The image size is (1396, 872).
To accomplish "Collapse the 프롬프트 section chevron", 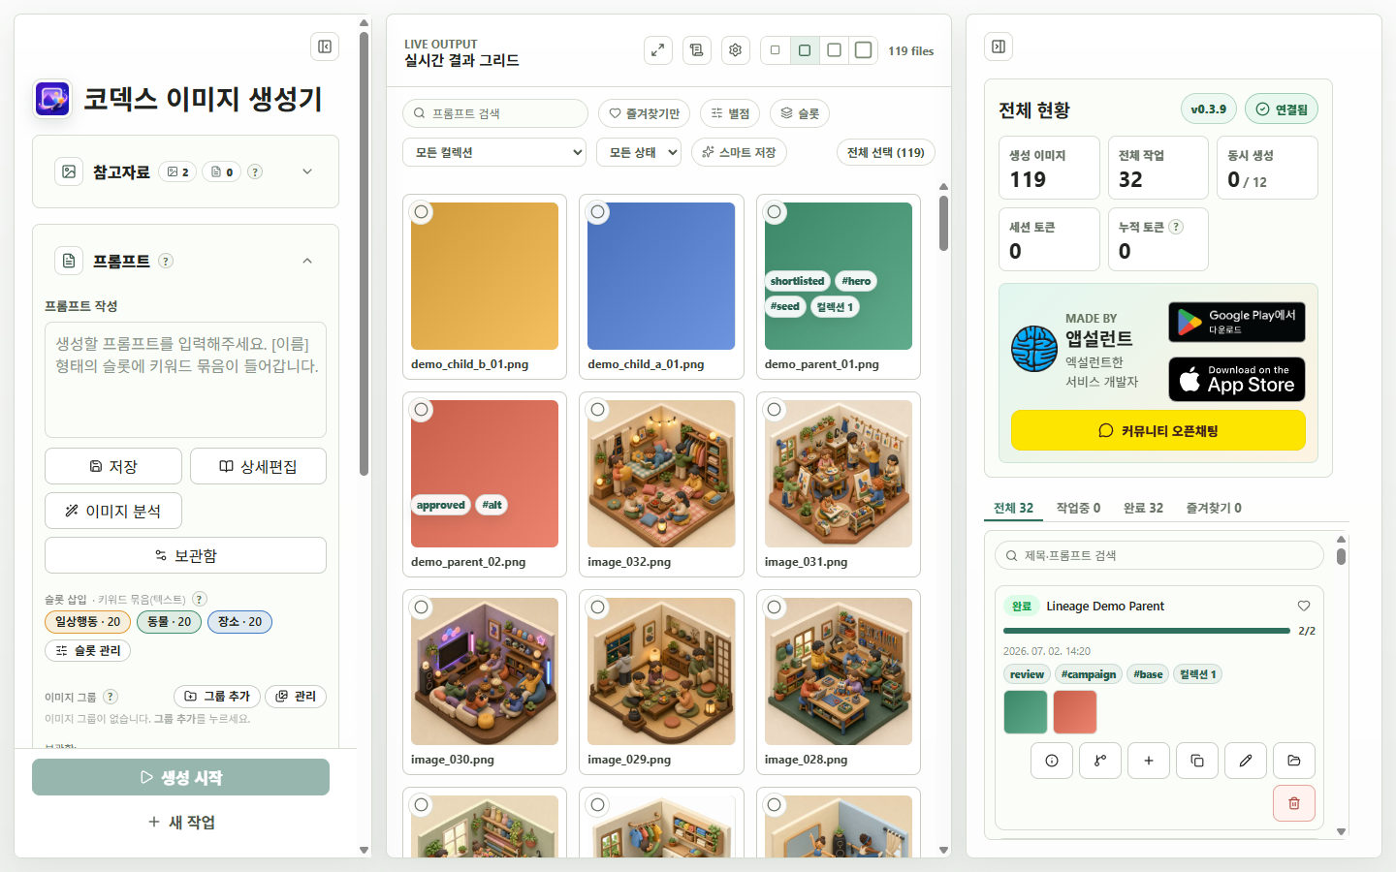I will point(307,261).
